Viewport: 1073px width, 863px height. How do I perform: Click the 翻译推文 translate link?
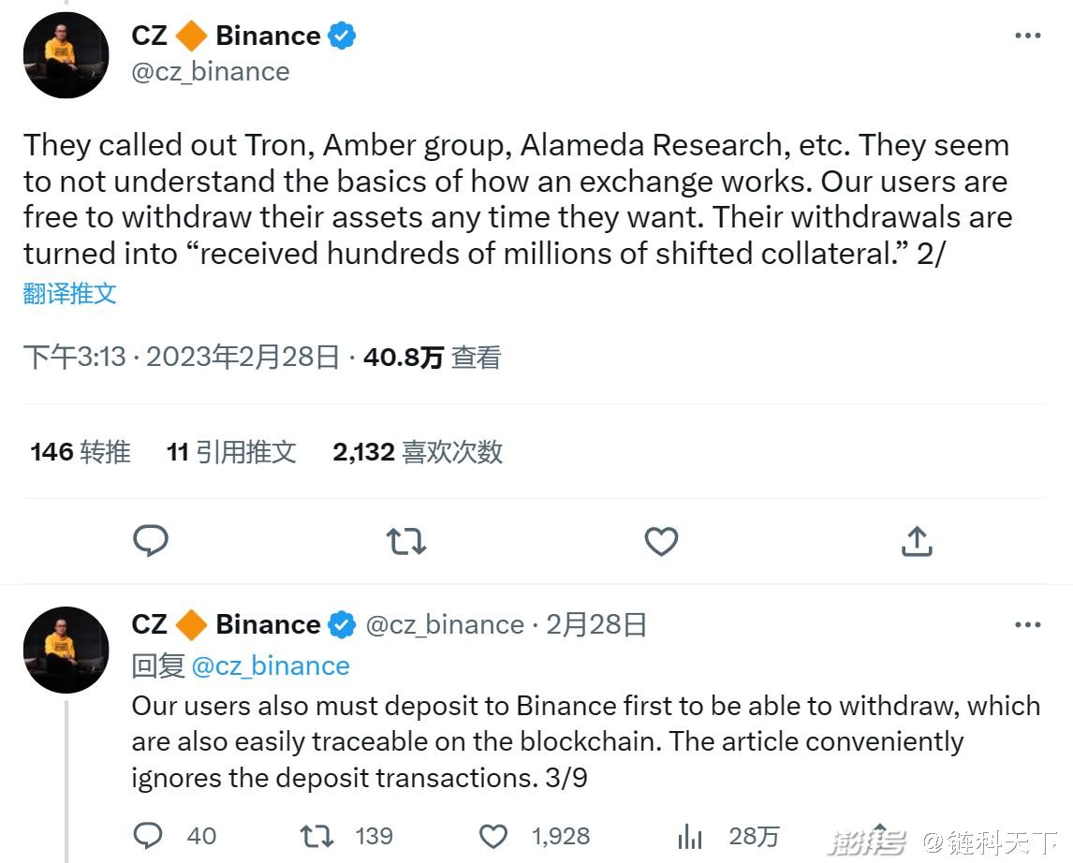[68, 293]
